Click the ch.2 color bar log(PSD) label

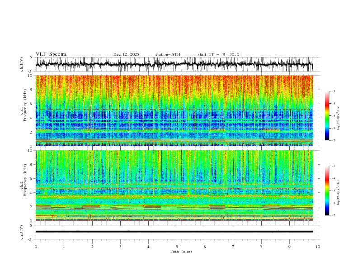point(338,193)
